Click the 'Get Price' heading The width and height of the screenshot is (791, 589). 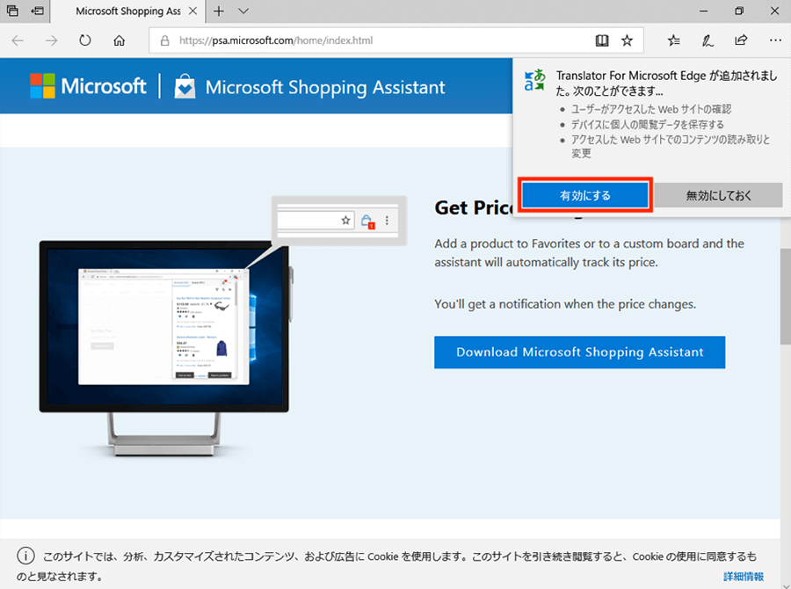[473, 207]
